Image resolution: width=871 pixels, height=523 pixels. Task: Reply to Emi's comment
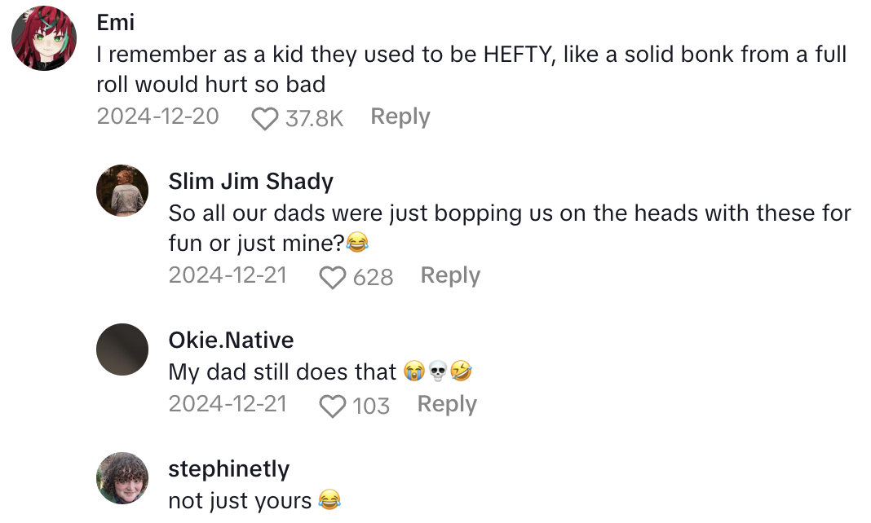[400, 117]
